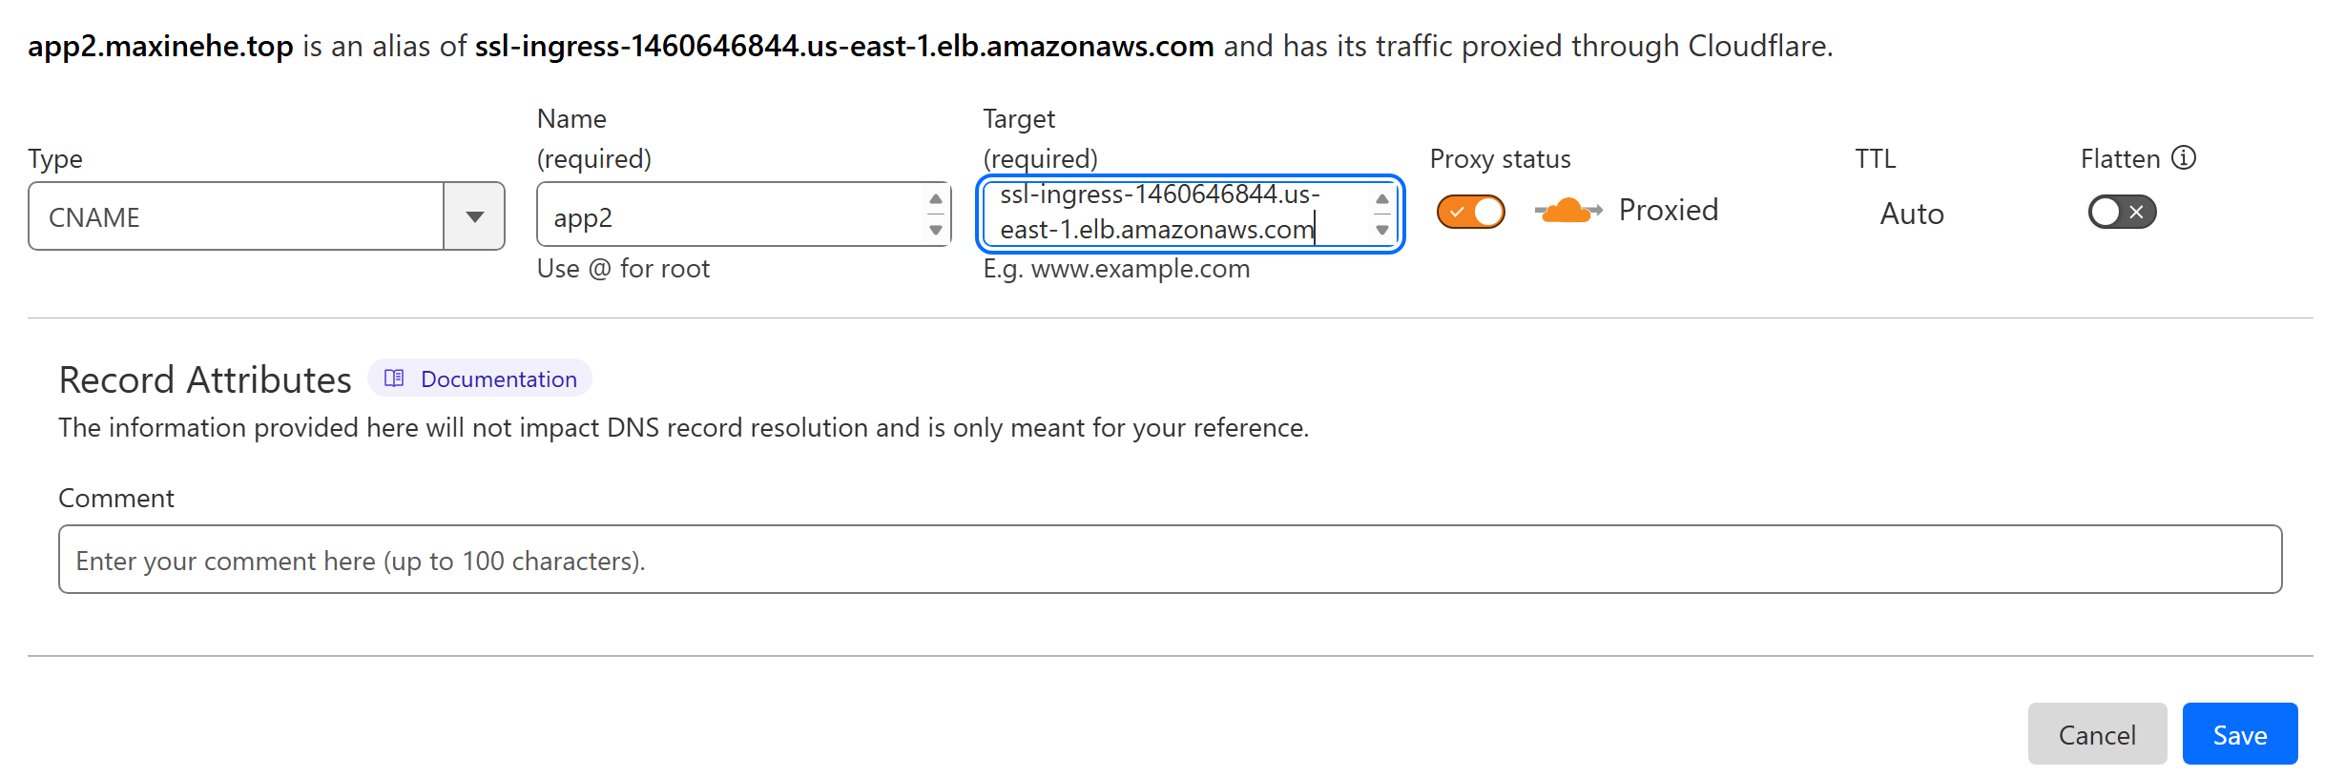Open the record Type dropdown arrow

pyautogui.click(x=474, y=216)
